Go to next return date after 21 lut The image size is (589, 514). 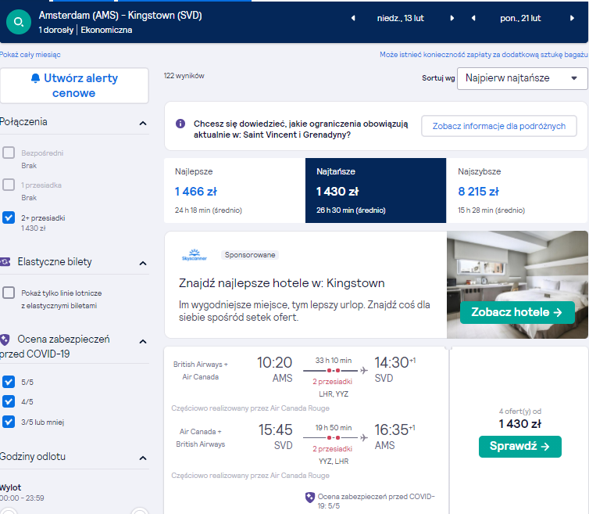point(572,18)
